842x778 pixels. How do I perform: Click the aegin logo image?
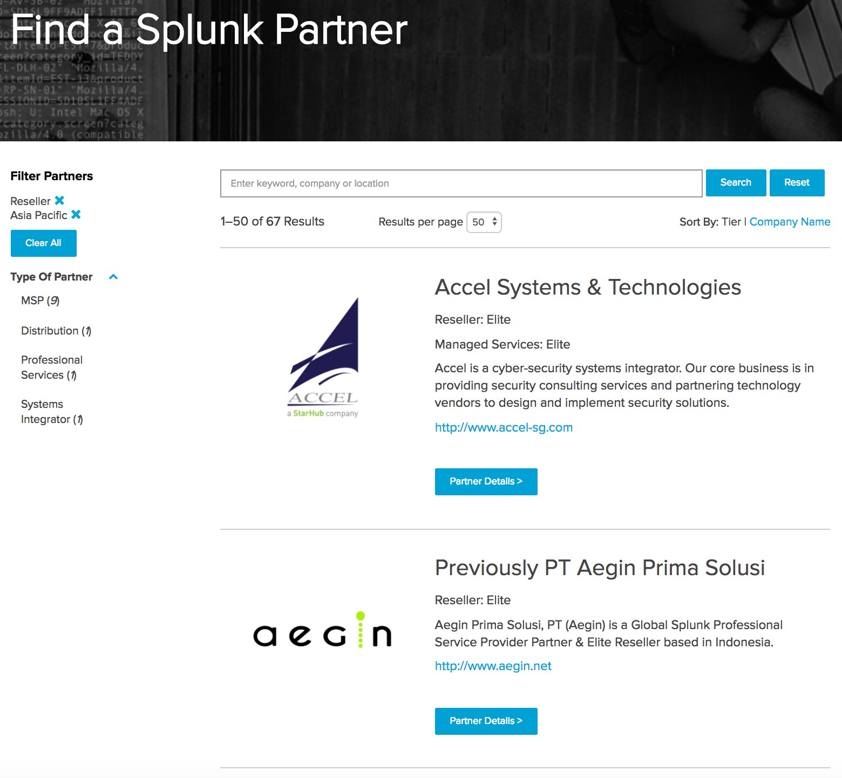tap(322, 631)
